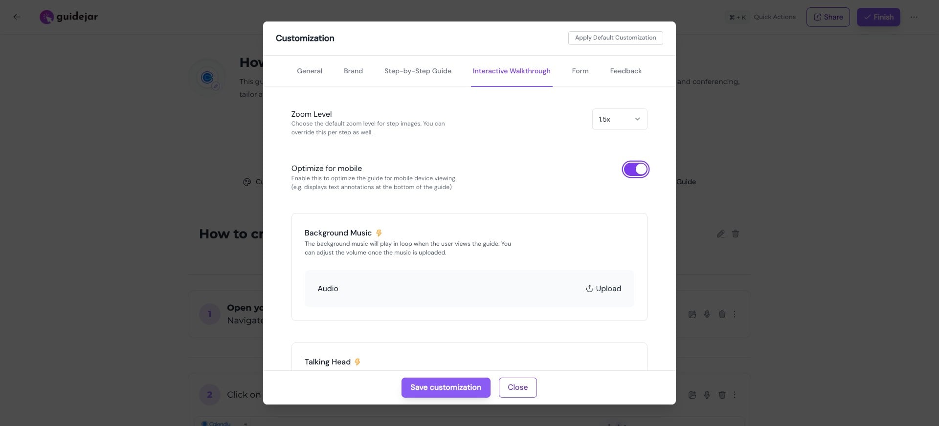The height and width of the screenshot is (426, 939).
Task: Delete step 2 using its trash icon
Action: pos(722,395)
